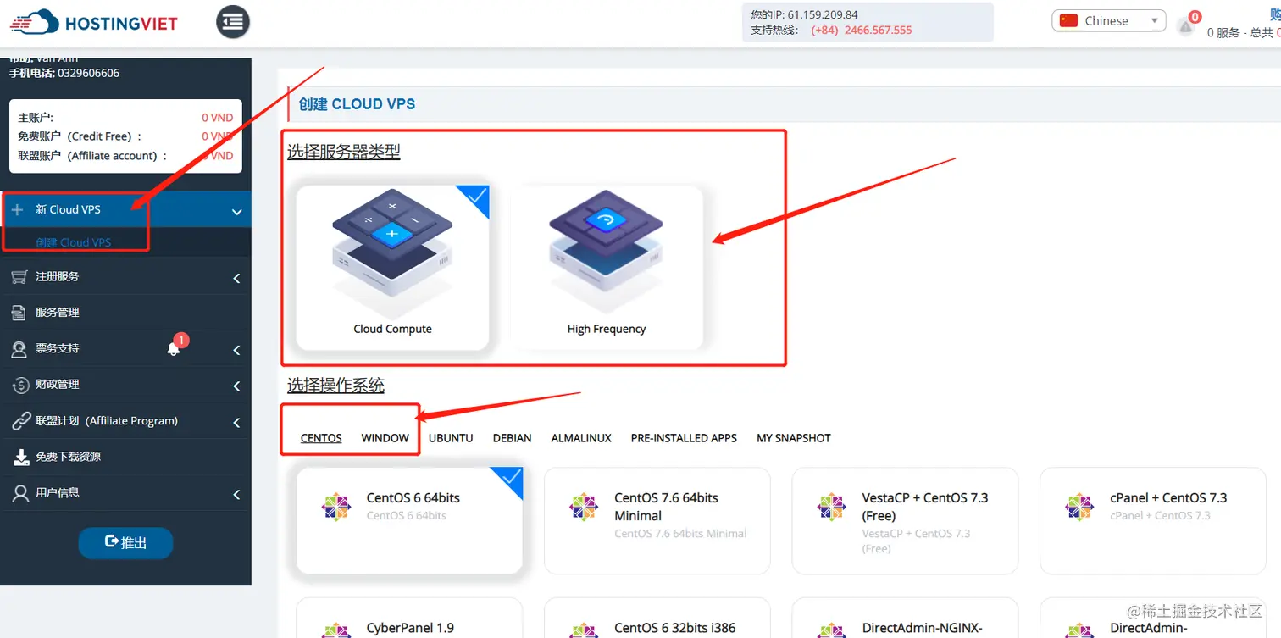Collapse the 新 Cloud VPS menu chevron
1281x638 pixels.
[x=236, y=212]
